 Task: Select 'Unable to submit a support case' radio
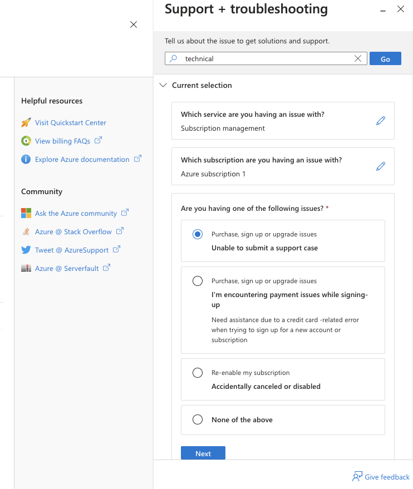pos(198,234)
